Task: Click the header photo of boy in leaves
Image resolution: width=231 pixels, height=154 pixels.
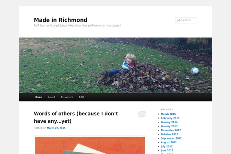Action: (x=115, y=65)
